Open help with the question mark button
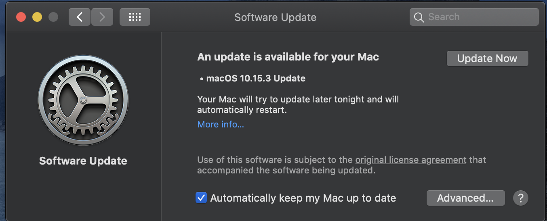The height and width of the screenshot is (221, 547). coord(521,198)
